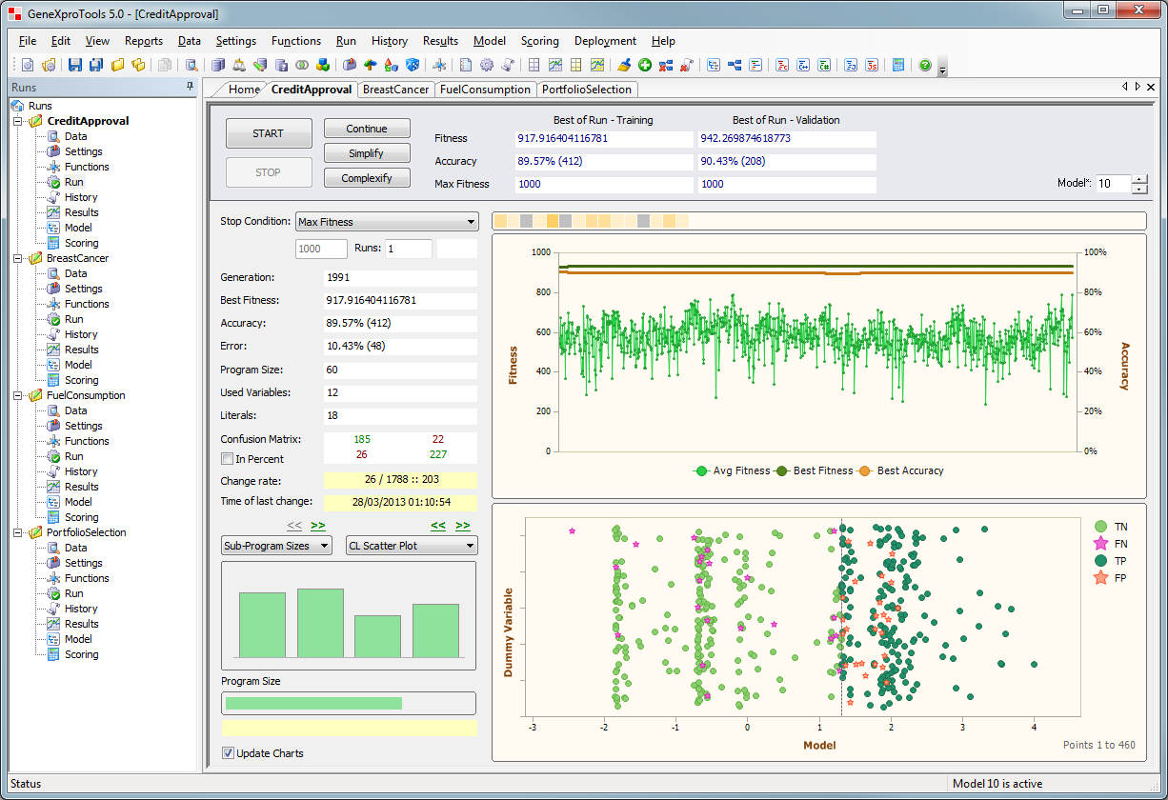The width and height of the screenshot is (1168, 800).
Task: Click the broom clean-up toolbar icon
Action: click(x=624, y=65)
